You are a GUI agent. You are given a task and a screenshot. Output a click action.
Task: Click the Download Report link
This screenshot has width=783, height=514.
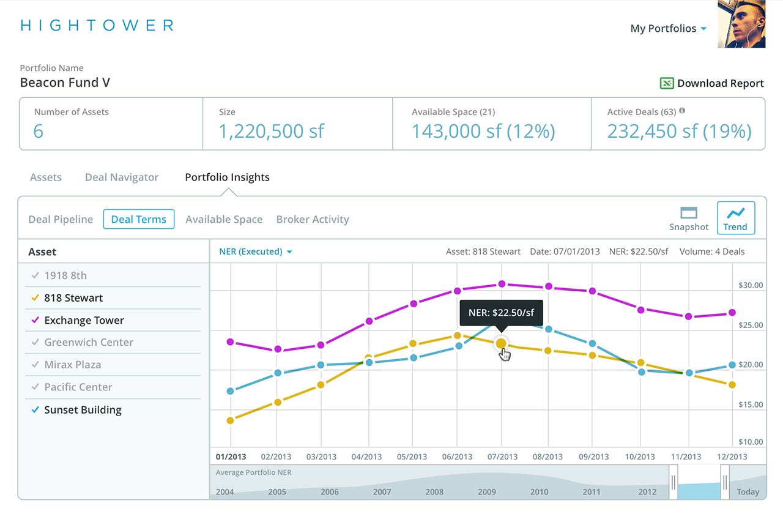721,83
